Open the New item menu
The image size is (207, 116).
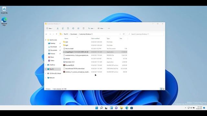click(x=49, y=28)
